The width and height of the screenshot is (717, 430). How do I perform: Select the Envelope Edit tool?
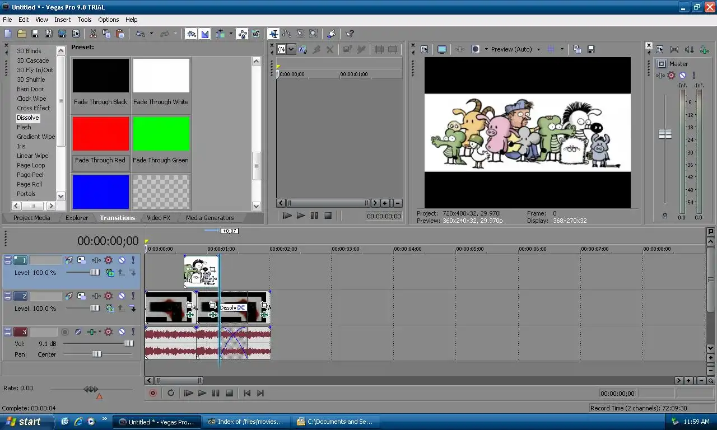tap(286, 34)
